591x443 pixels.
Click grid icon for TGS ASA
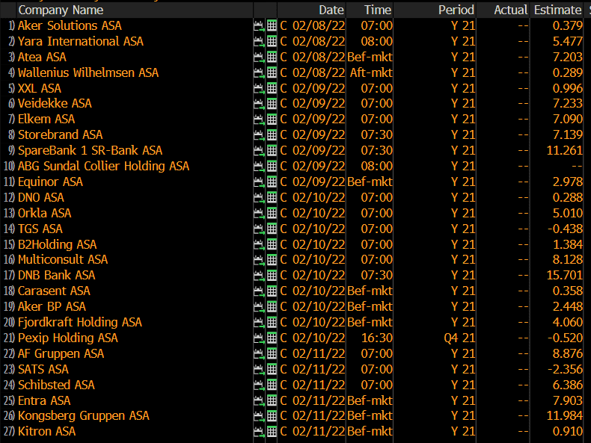coord(272,229)
